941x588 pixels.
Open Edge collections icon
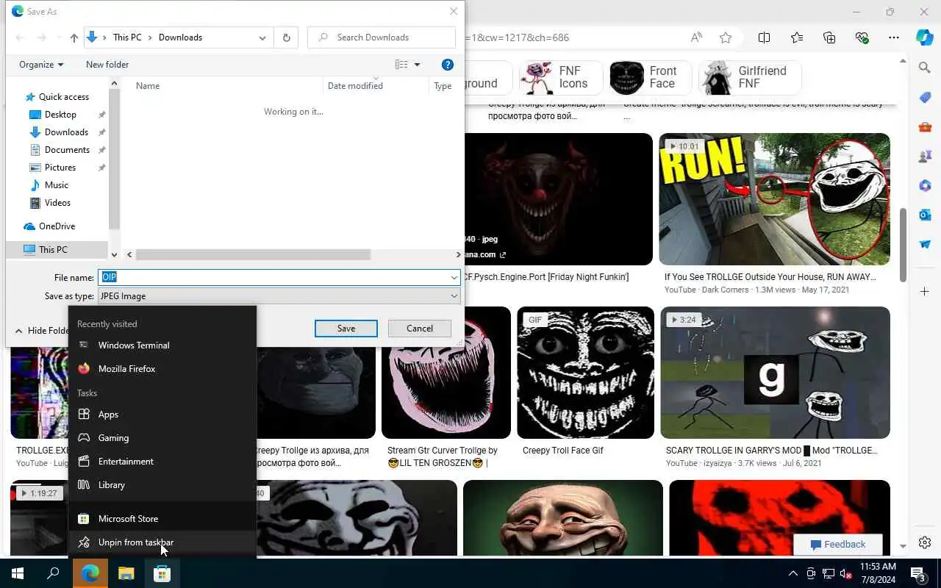[x=829, y=37]
